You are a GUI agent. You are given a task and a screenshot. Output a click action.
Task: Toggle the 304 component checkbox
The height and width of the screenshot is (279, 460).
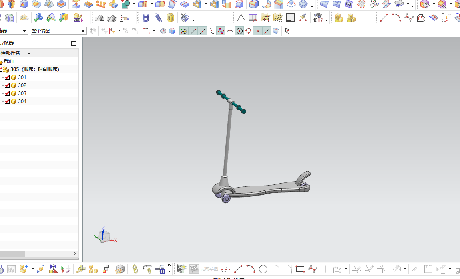coord(7,101)
